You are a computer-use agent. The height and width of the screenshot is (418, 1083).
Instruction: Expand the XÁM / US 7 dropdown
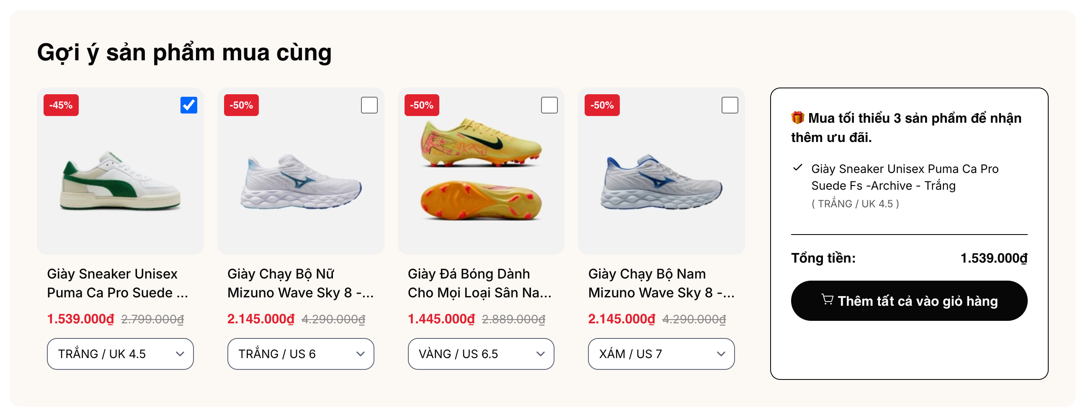click(x=661, y=353)
